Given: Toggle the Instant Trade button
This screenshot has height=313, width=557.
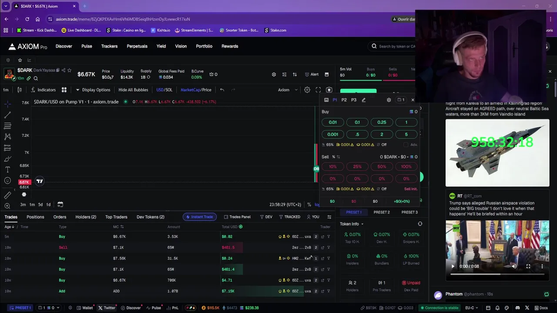Looking at the screenshot, I should 200,217.
